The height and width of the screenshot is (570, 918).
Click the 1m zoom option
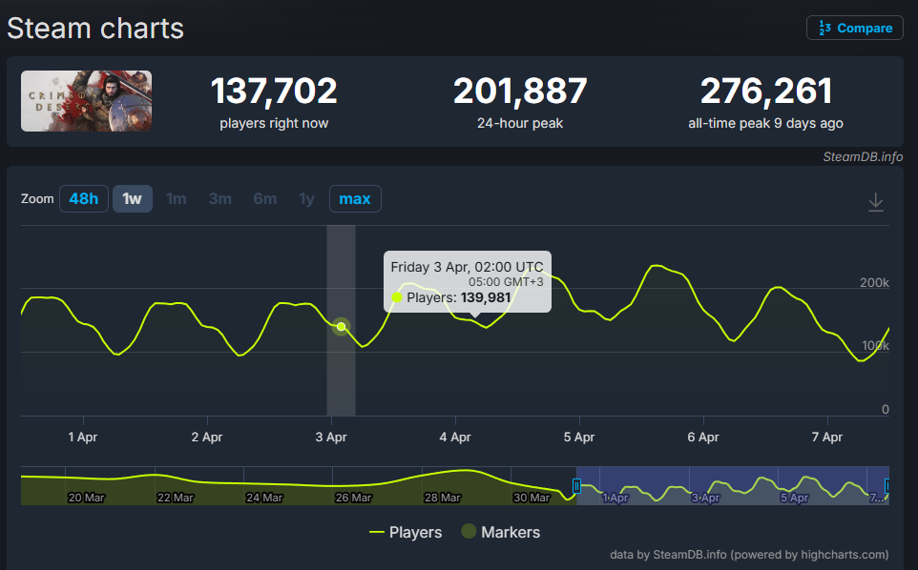coord(177,199)
